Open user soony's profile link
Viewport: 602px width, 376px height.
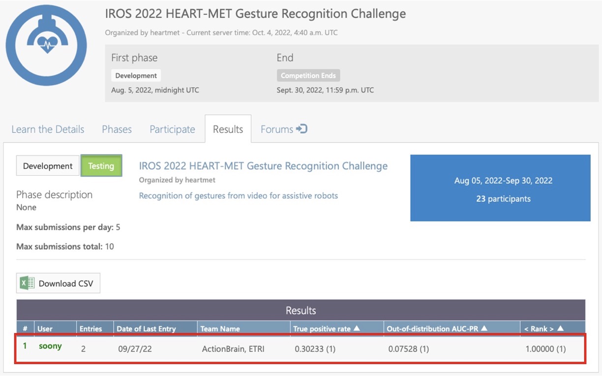50,346
